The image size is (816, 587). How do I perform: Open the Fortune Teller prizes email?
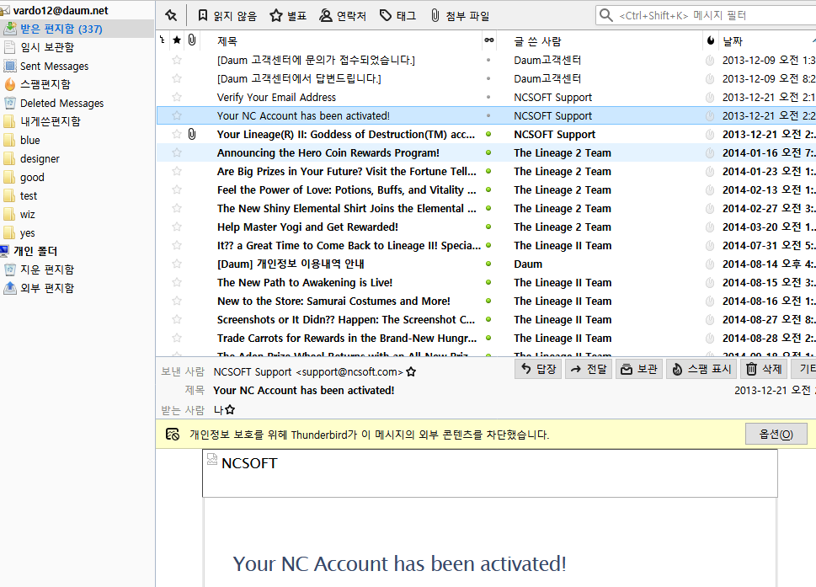[x=346, y=171]
